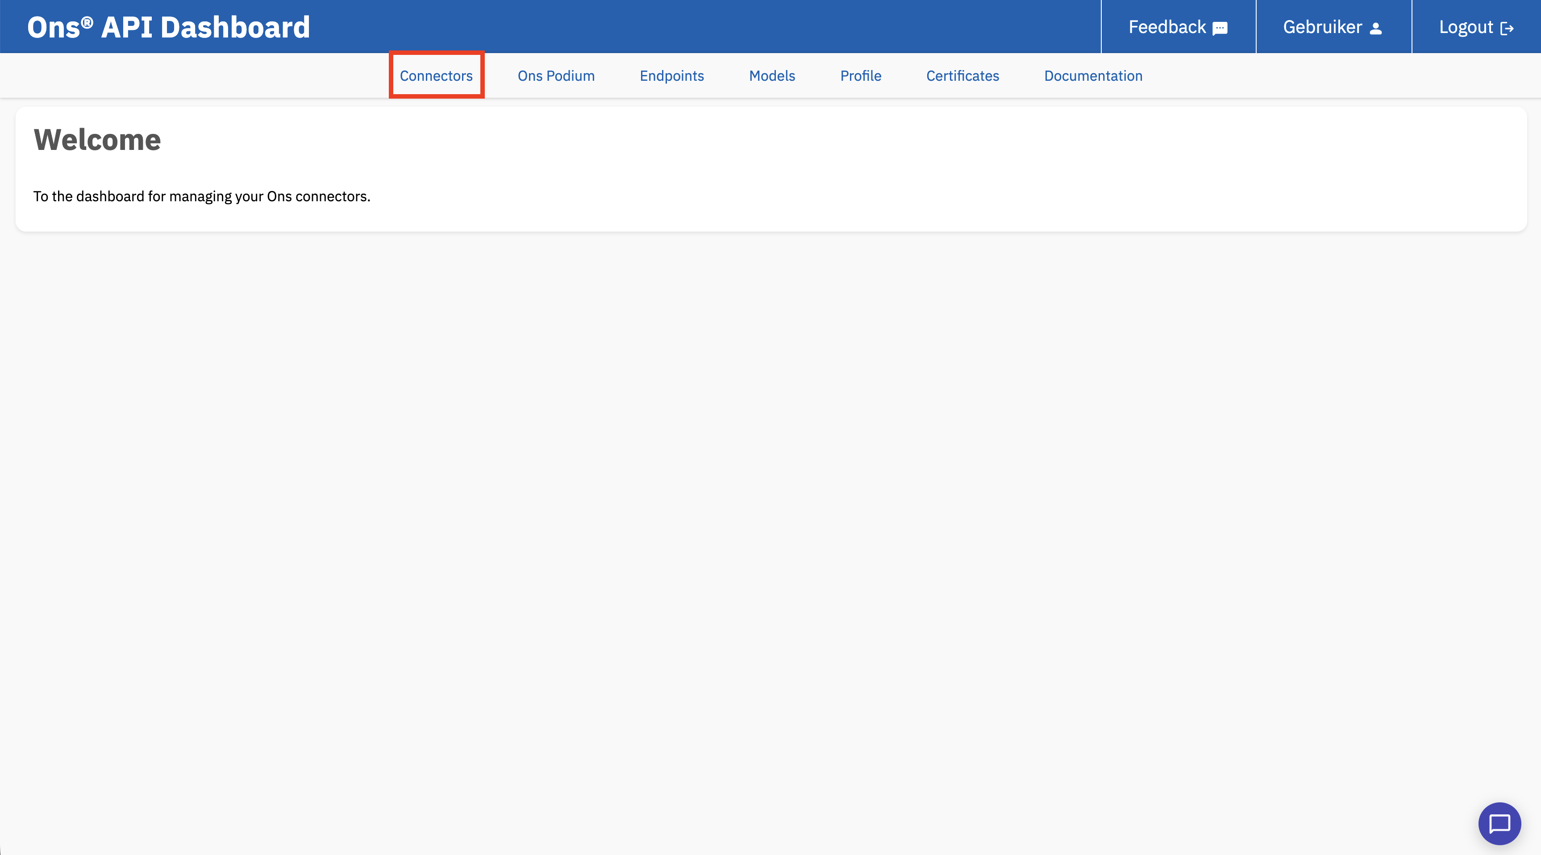Switch to the Endpoints tab
This screenshot has width=1541, height=855.
672,76
